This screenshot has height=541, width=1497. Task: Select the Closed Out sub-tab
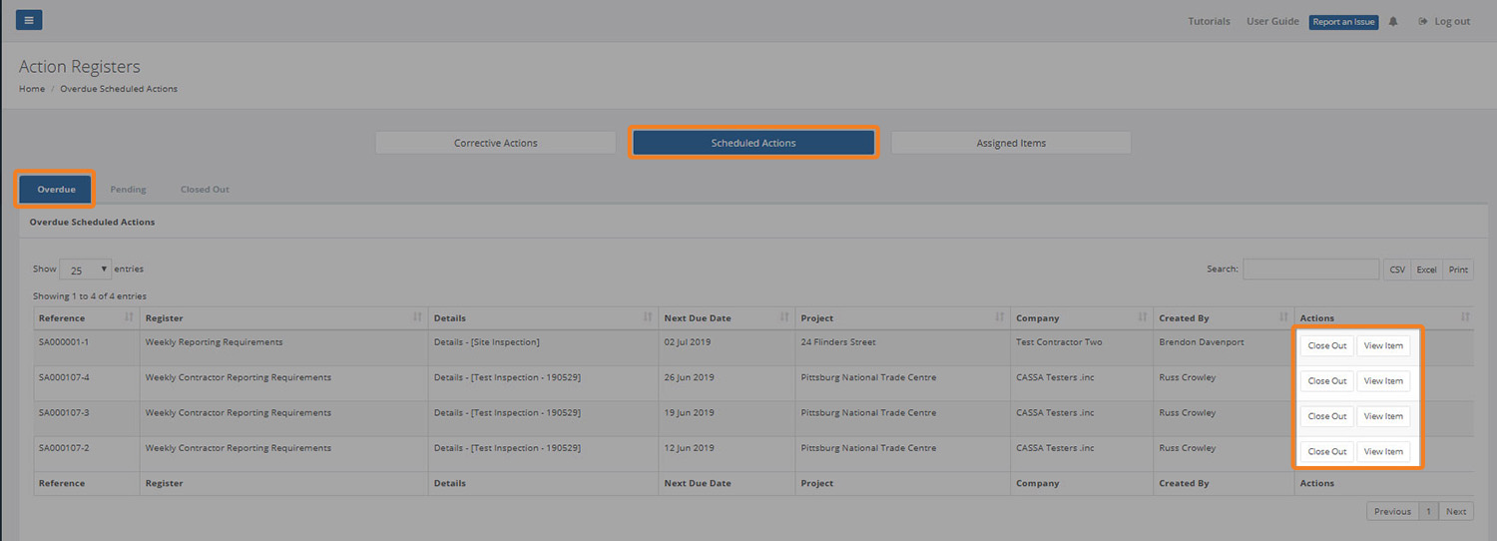[x=205, y=190]
